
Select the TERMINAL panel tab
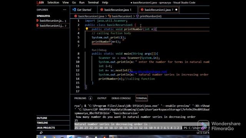pos(141,98)
